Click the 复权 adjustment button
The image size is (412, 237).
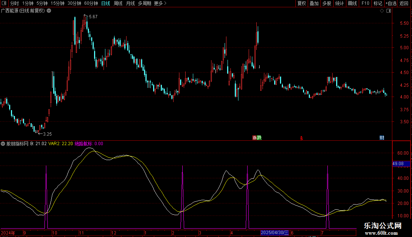[x=302, y=4]
